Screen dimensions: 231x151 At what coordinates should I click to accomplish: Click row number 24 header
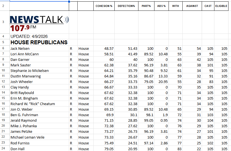click(3, 149)
